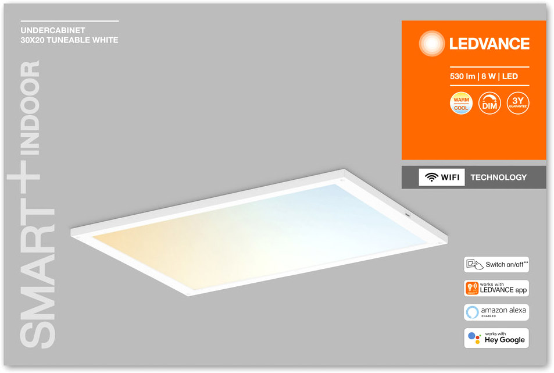The image size is (554, 373).
Task: Click the orange LEDVANCE app bulb icon
Action: (472, 288)
